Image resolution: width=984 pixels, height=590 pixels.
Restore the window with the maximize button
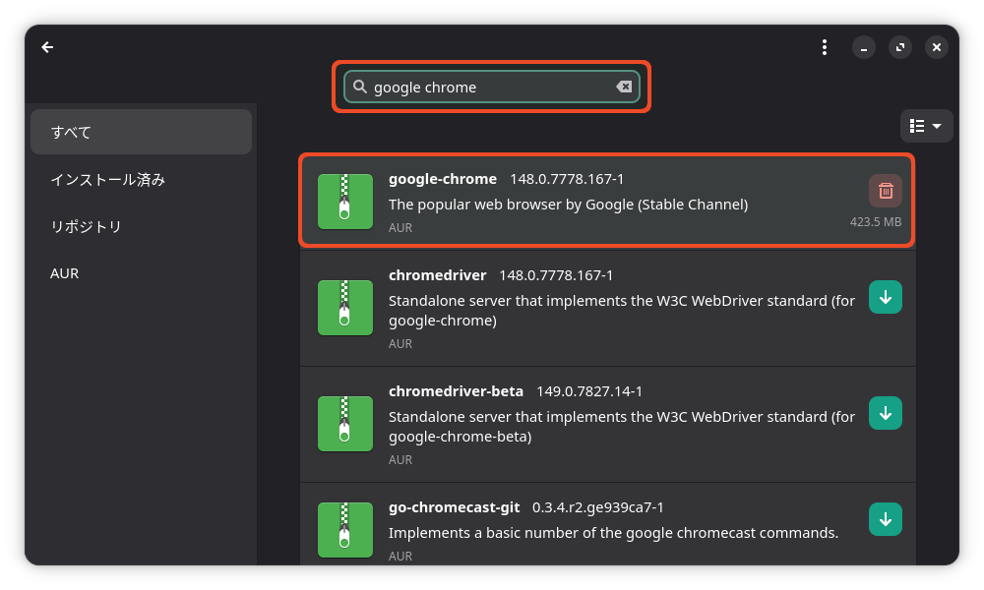pos(900,47)
